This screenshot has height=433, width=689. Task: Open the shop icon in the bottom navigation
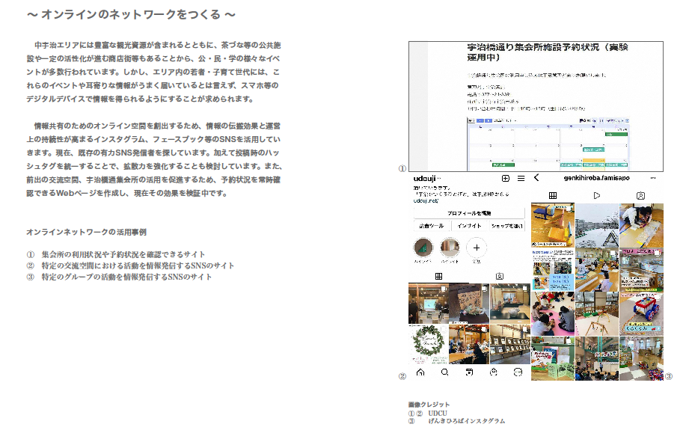tap(492, 372)
